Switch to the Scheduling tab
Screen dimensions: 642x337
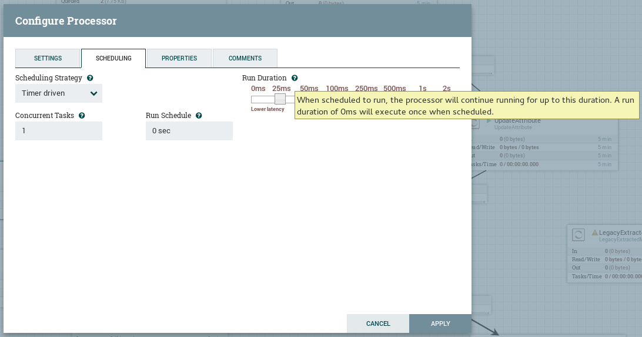click(x=113, y=58)
